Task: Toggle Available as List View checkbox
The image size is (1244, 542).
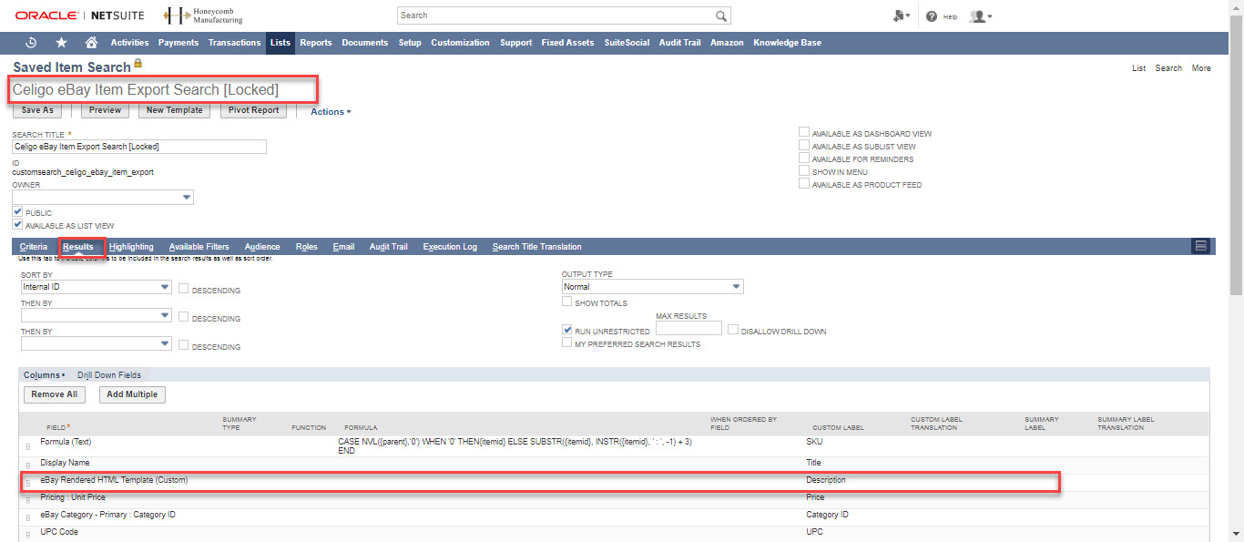Action: pyautogui.click(x=17, y=224)
